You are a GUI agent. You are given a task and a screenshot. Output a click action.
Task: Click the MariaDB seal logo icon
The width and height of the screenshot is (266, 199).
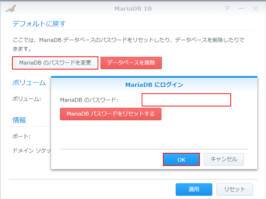coord(11,9)
